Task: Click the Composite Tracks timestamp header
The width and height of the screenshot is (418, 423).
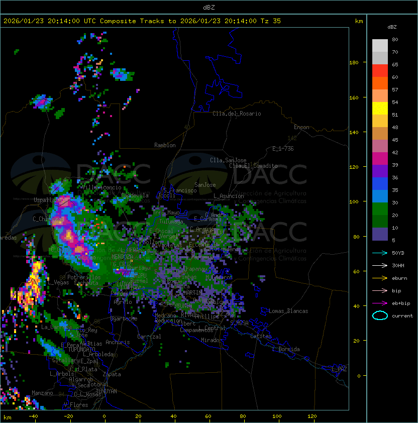Action: tap(142, 21)
